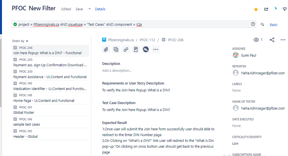The width and height of the screenshot is (288, 156).
Task: Select PFOC-200 Payment Assistance issue
Action: click(x=50, y=74)
